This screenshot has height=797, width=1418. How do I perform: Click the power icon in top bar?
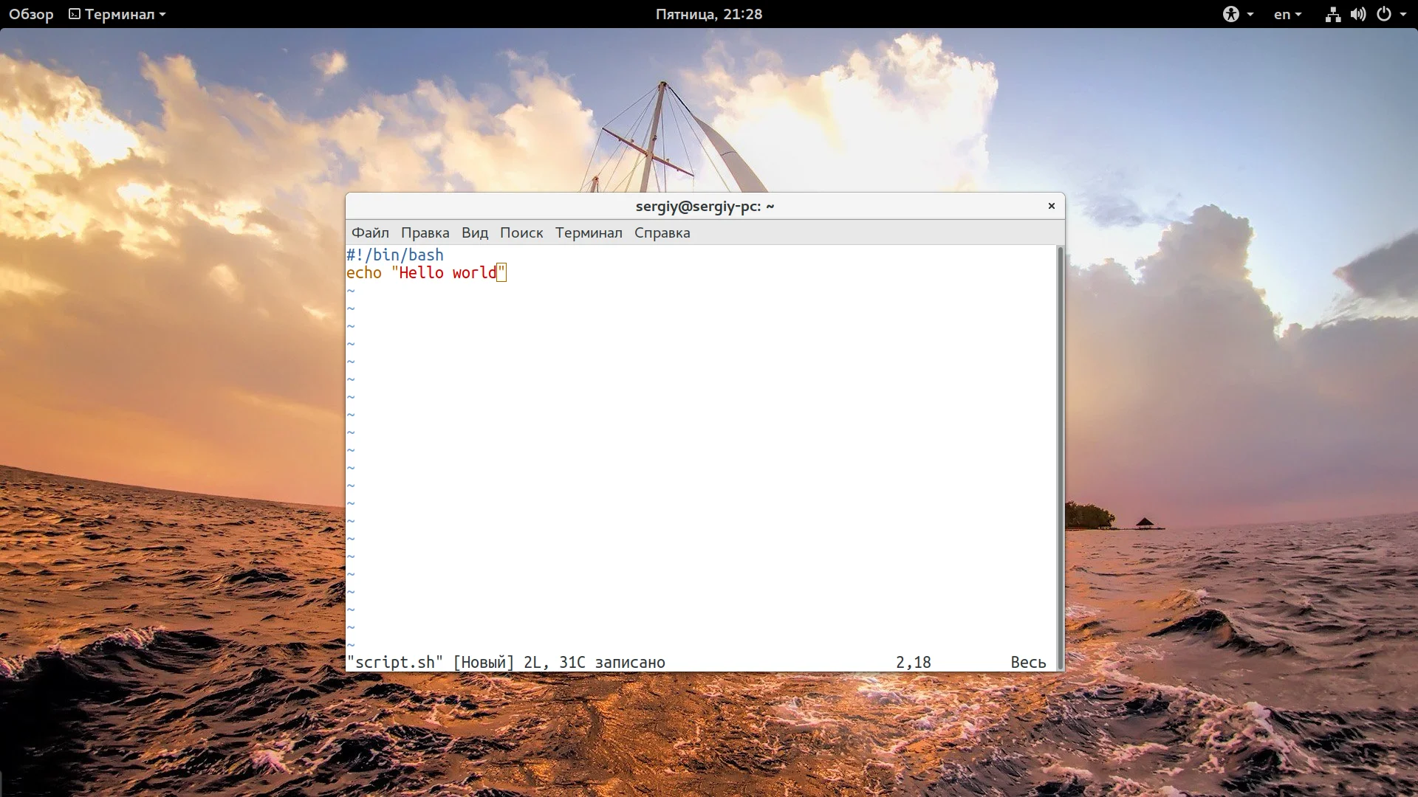[x=1384, y=14]
